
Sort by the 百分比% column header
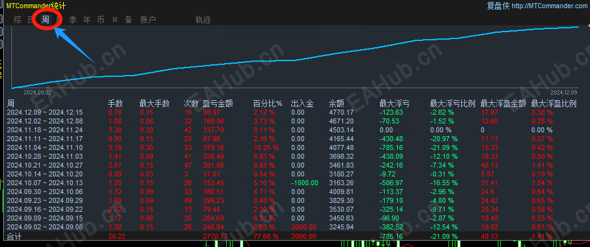point(268,103)
